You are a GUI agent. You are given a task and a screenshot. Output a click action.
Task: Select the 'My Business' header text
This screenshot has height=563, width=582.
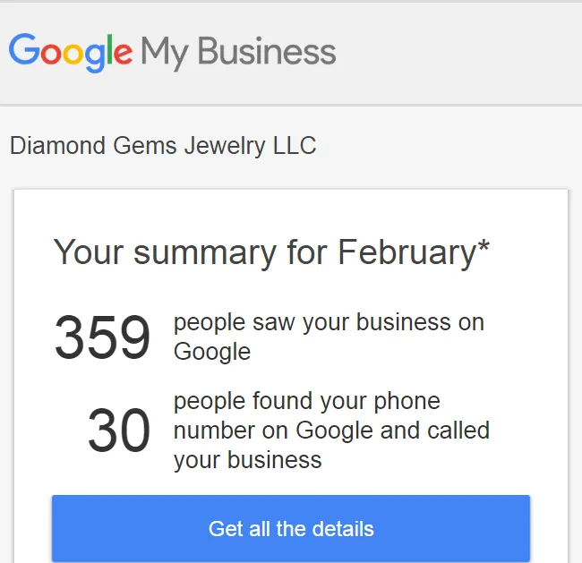[238, 52]
